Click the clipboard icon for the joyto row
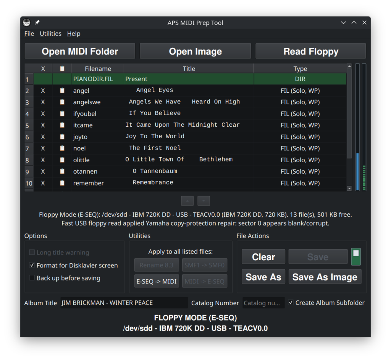 62,137
